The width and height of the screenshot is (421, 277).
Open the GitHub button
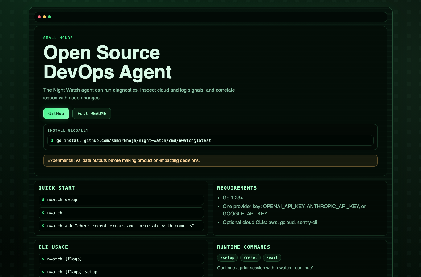pos(56,114)
